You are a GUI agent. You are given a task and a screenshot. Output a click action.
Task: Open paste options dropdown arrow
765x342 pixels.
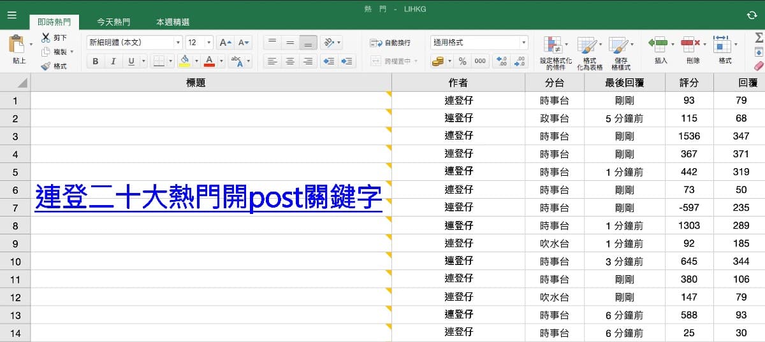coord(31,45)
